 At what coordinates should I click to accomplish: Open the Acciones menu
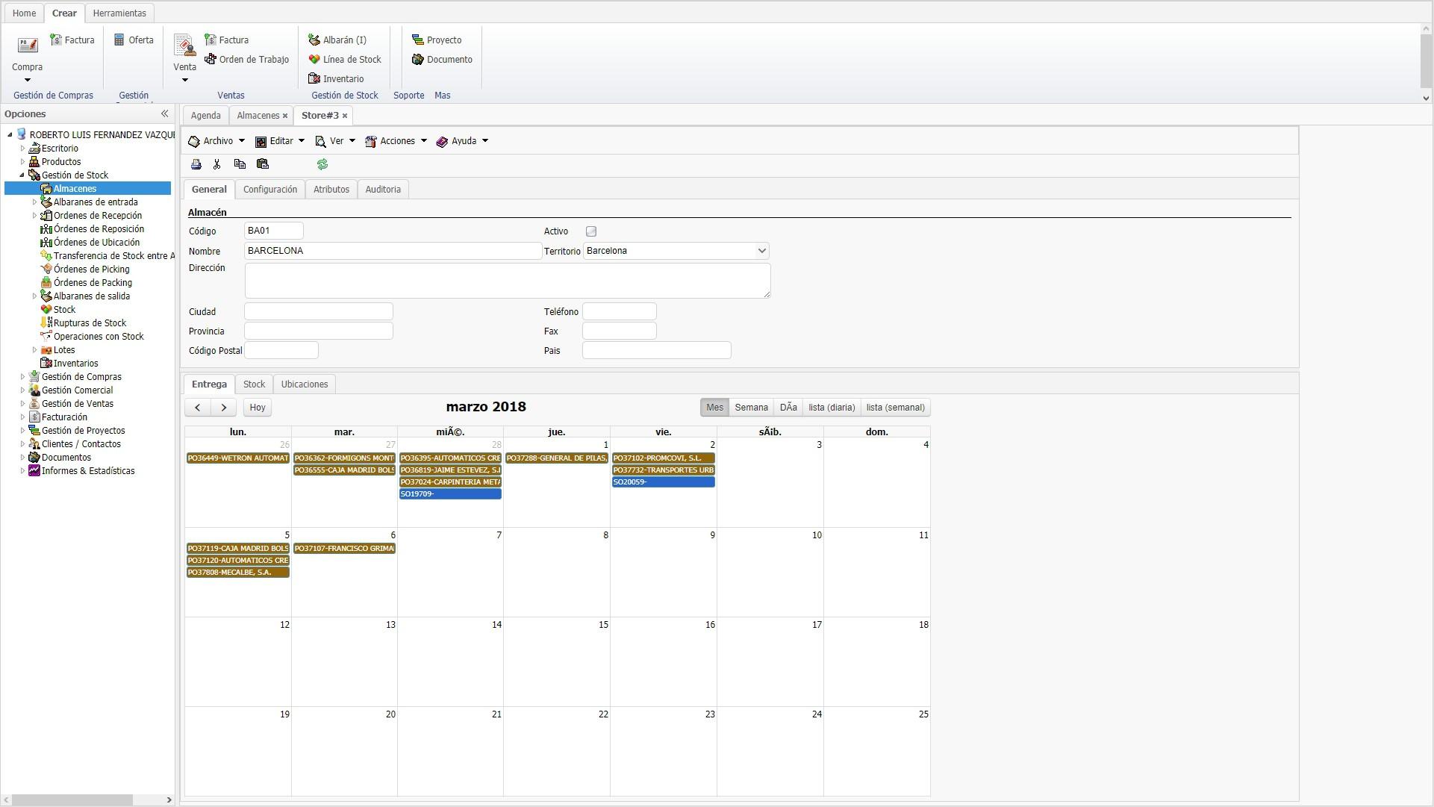396,141
